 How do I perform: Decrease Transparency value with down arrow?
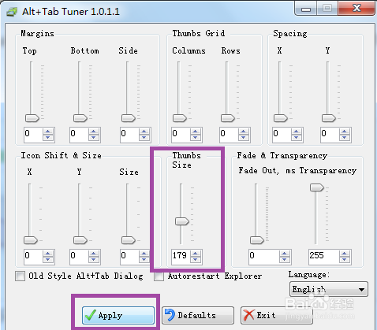point(345,259)
